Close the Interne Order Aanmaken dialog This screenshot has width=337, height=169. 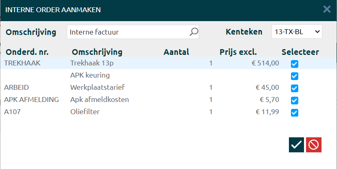(327, 9)
